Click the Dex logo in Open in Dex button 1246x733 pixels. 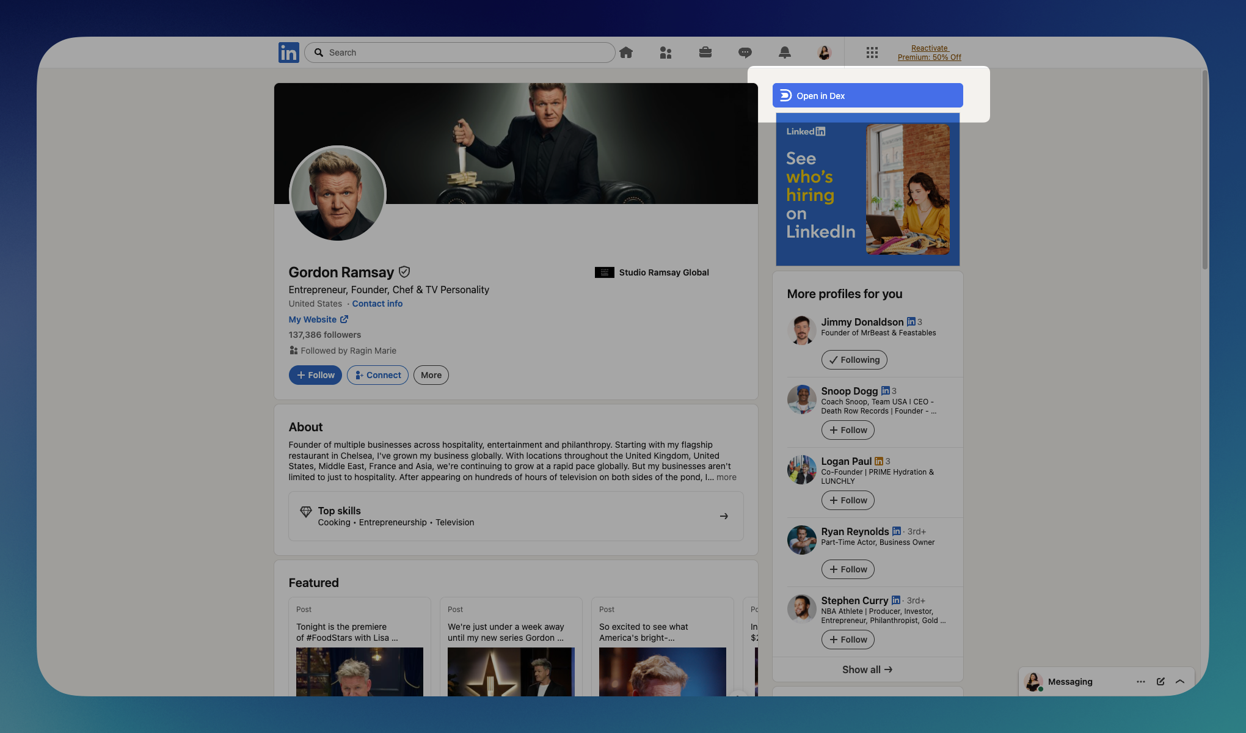[x=786, y=95]
